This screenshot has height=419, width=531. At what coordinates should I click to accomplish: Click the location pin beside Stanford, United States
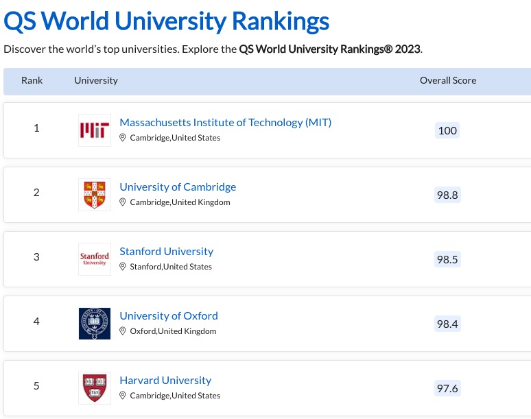(x=123, y=267)
